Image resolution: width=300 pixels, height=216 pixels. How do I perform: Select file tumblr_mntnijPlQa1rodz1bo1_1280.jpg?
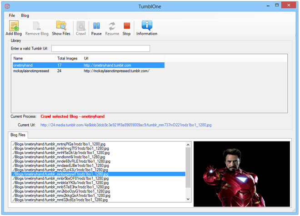pyautogui.click(x=98, y=144)
